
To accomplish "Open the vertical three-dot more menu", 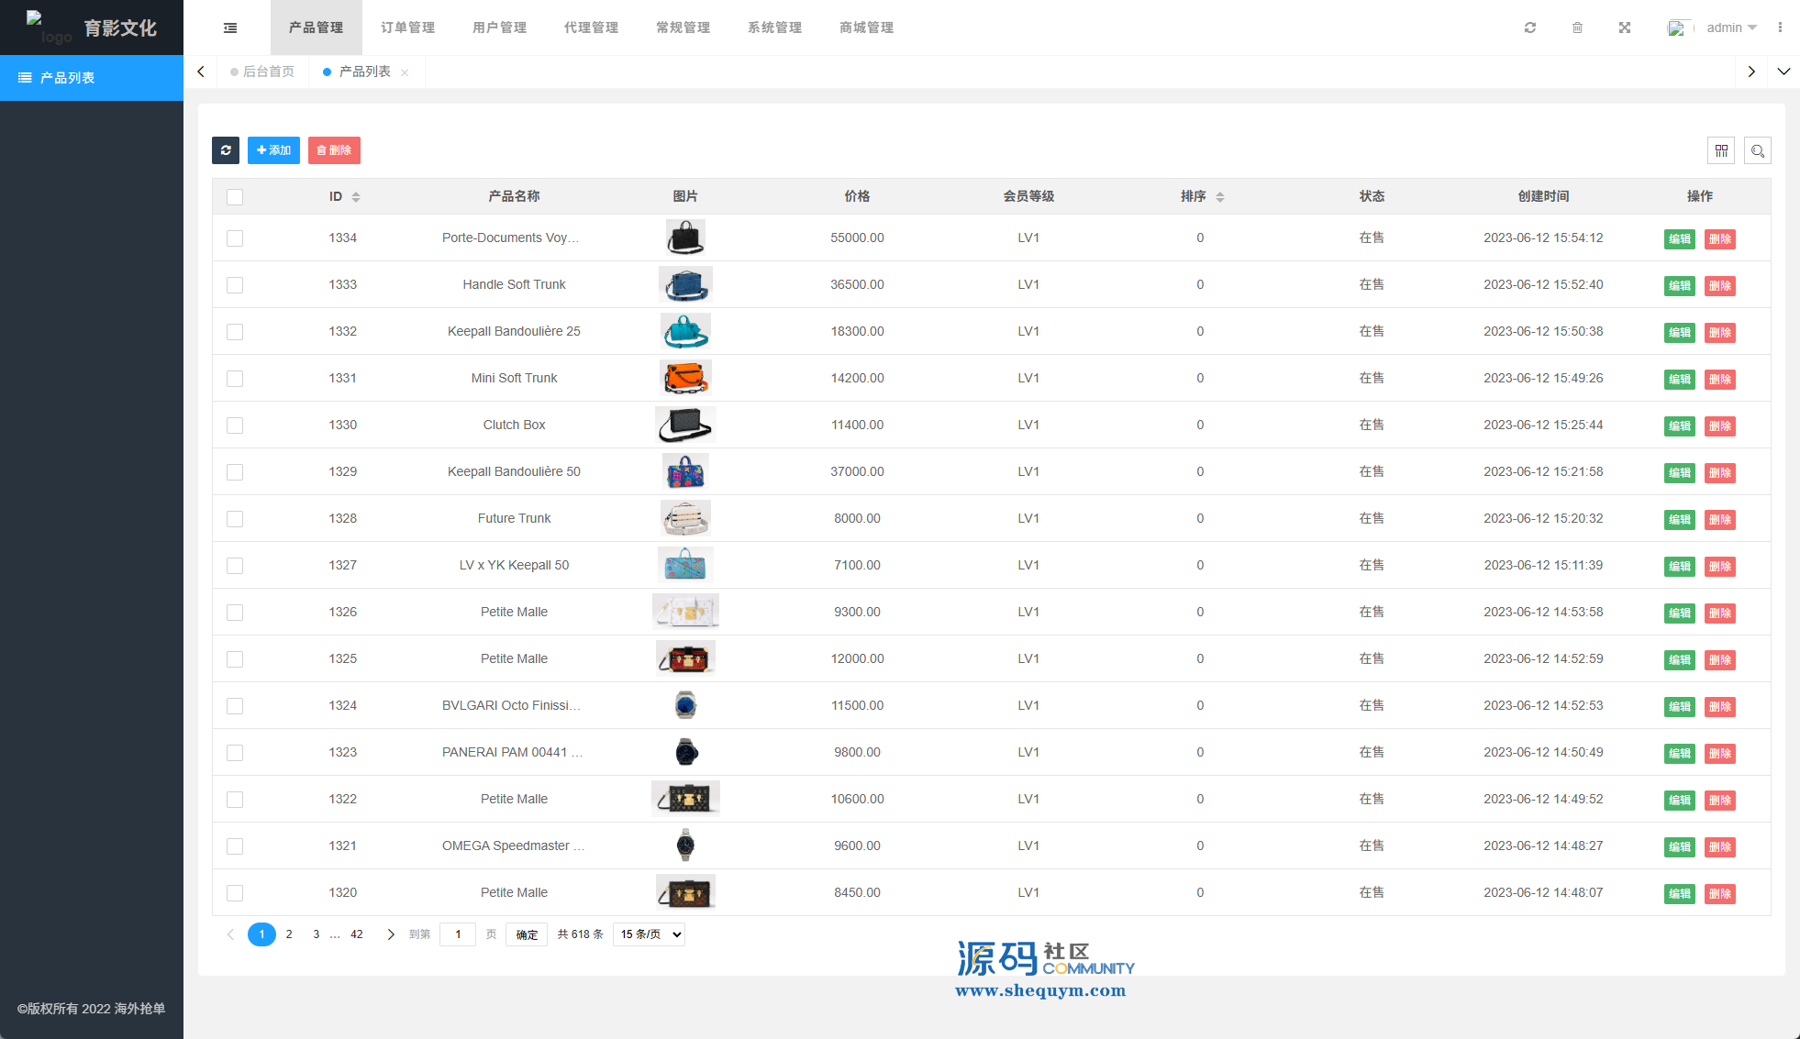I will pos(1780,28).
